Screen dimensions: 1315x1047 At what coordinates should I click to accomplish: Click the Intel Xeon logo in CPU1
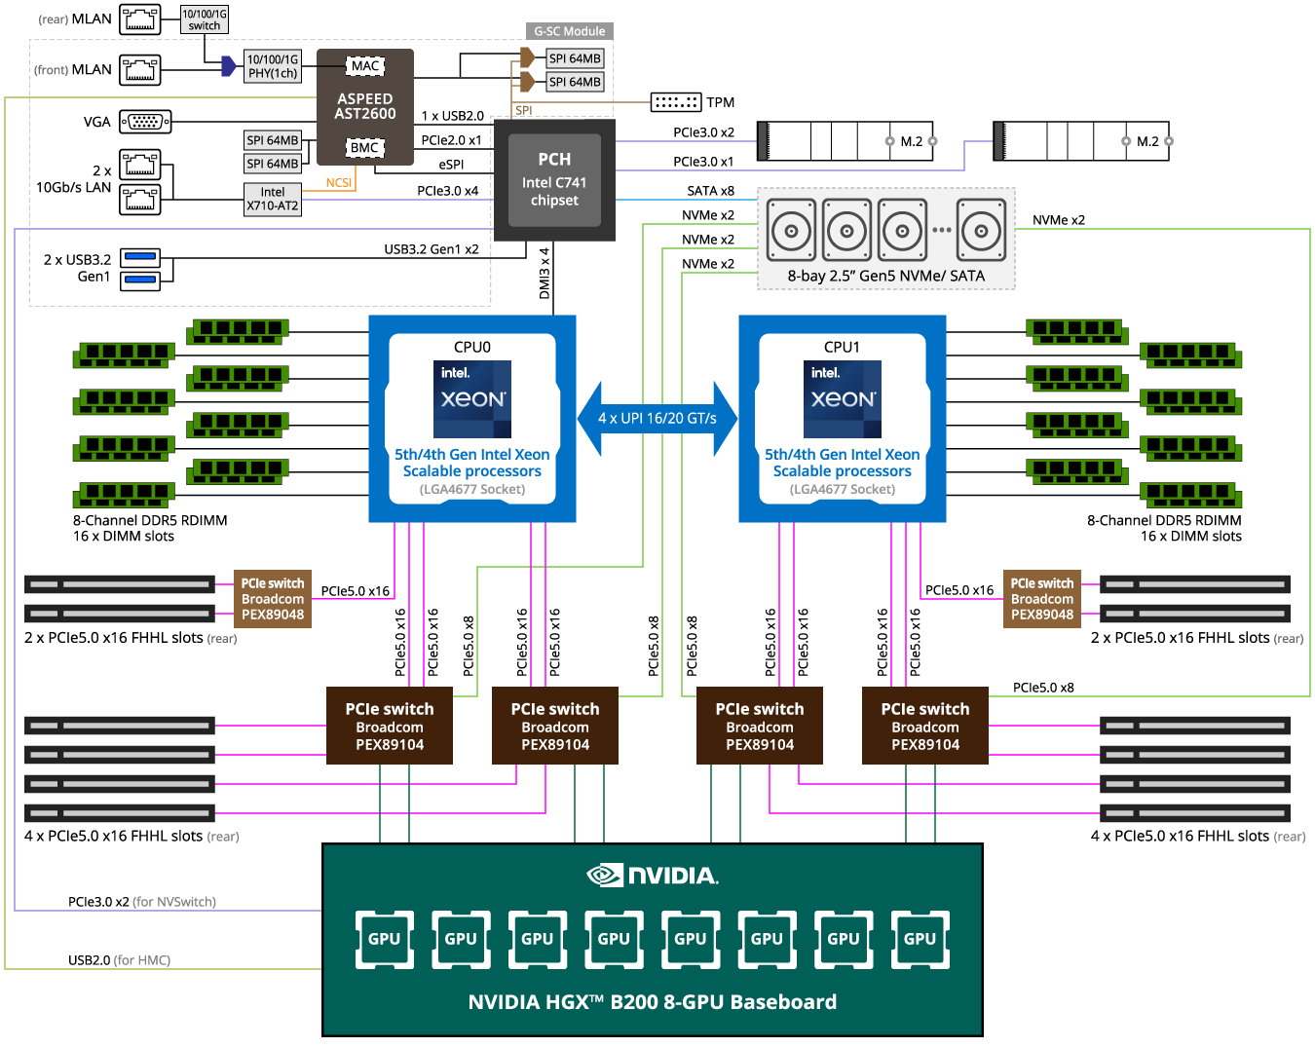click(x=843, y=399)
